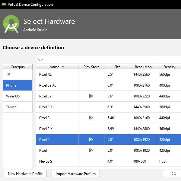Click the Android icon in the title bar
181x181 pixels.
tap(4, 4)
